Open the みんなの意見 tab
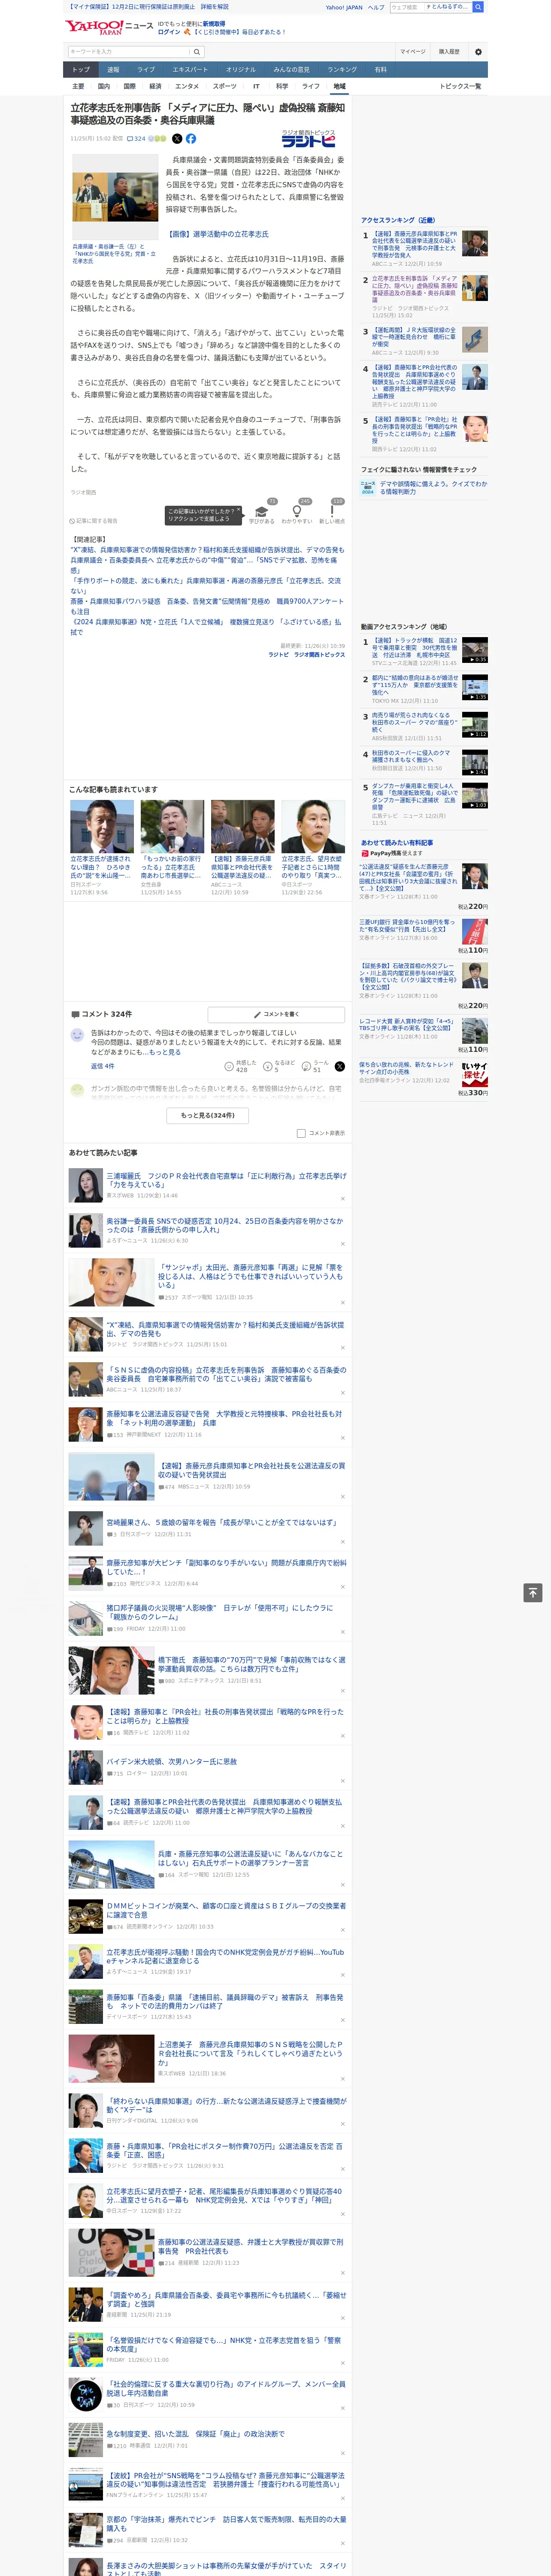Viewport: 551px width, 2576px height. [291, 70]
